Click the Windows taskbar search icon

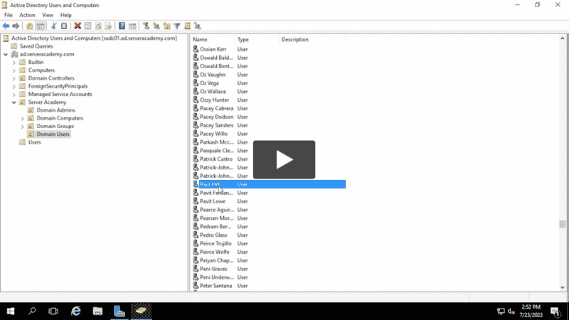tap(32, 311)
